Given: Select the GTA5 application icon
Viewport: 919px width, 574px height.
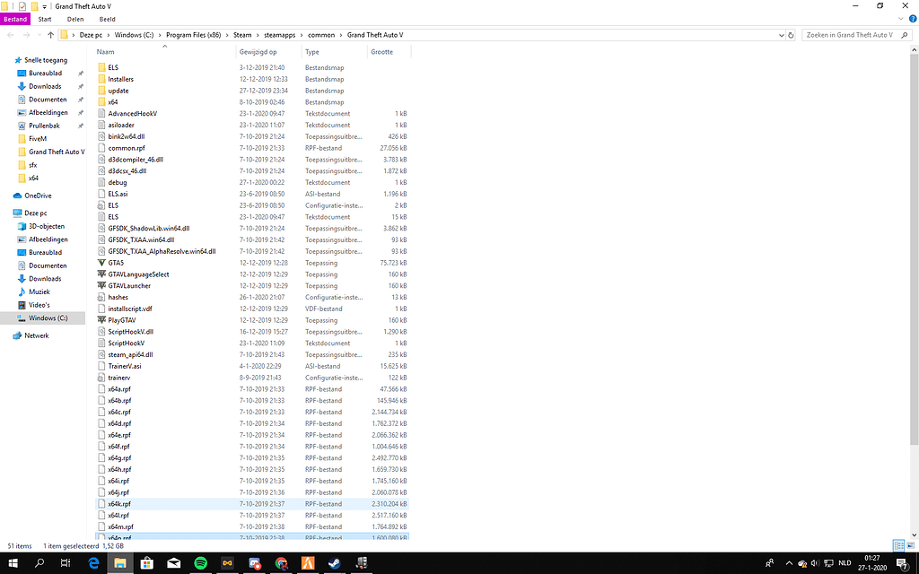Looking at the screenshot, I should tap(102, 263).
